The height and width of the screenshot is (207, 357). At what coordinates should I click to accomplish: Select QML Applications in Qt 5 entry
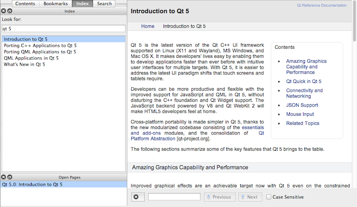tap(64, 58)
